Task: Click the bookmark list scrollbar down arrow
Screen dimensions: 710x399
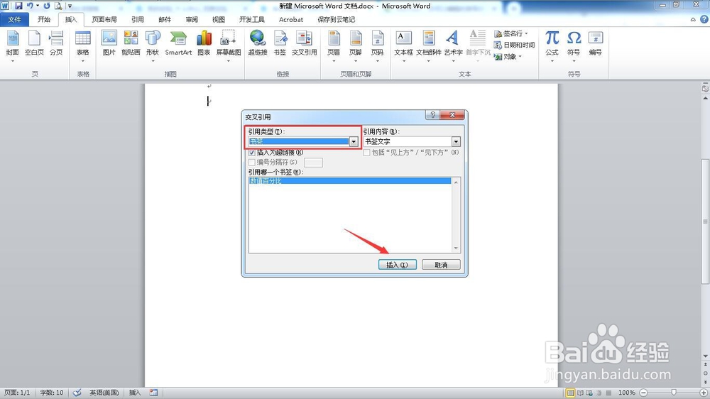Action: click(x=456, y=248)
